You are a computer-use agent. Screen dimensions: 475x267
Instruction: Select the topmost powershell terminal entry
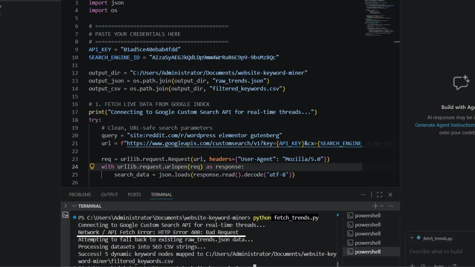pyautogui.click(x=372, y=215)
